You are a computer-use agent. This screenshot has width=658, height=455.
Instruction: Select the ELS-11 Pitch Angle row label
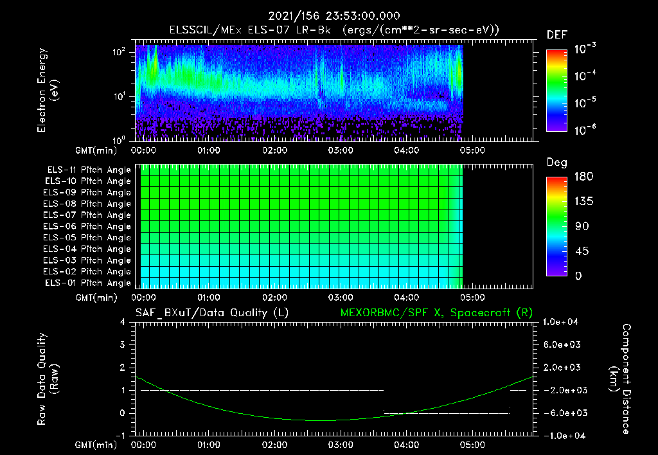pos(89,170)
